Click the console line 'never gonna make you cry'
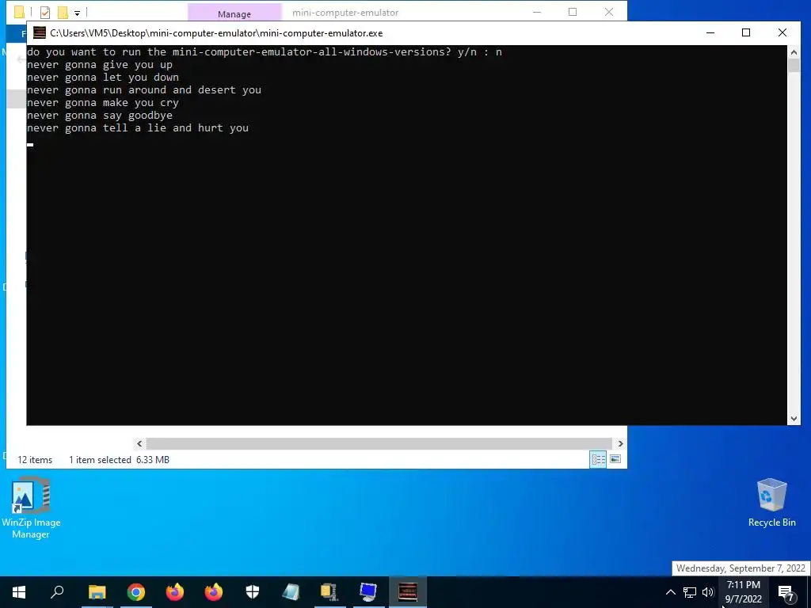This screenshot has width=811, height=608. pyautogui.click(x=103, y=103)
